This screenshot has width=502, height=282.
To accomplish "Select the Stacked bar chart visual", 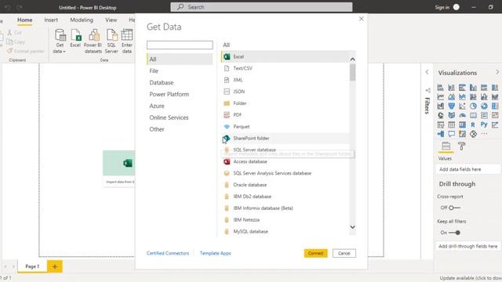I will coord(441,87).
